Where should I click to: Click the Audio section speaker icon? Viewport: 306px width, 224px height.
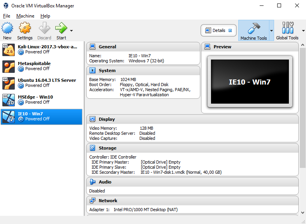[x=93, y=182]
